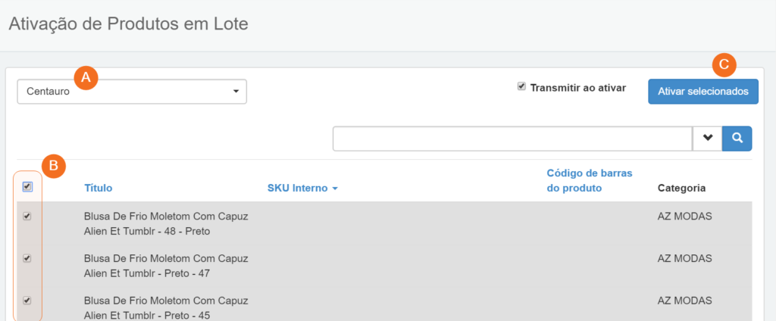Sort by Código de barras do produto
776x321 pixels.
590,180
